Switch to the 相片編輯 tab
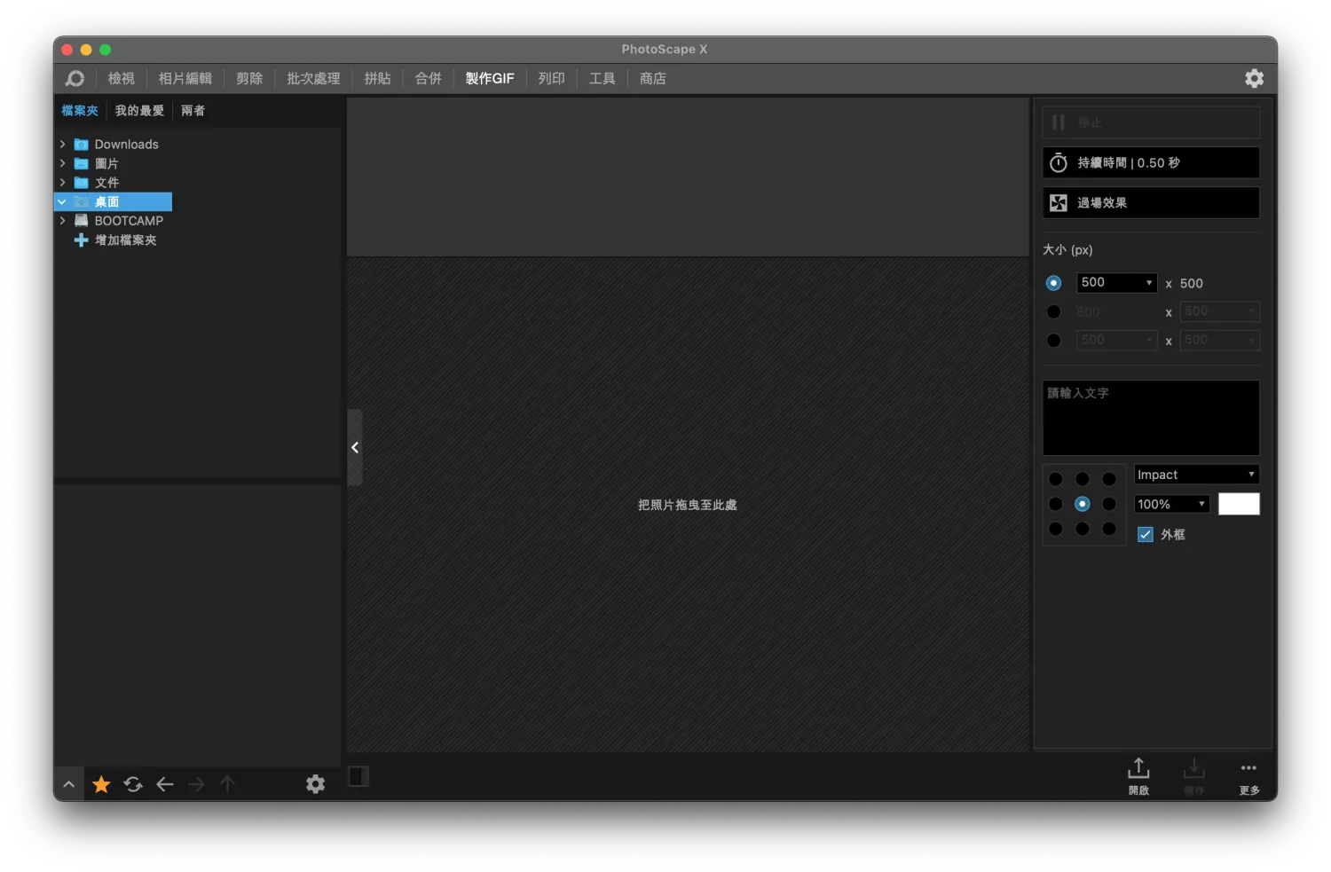 coord(185,79)
